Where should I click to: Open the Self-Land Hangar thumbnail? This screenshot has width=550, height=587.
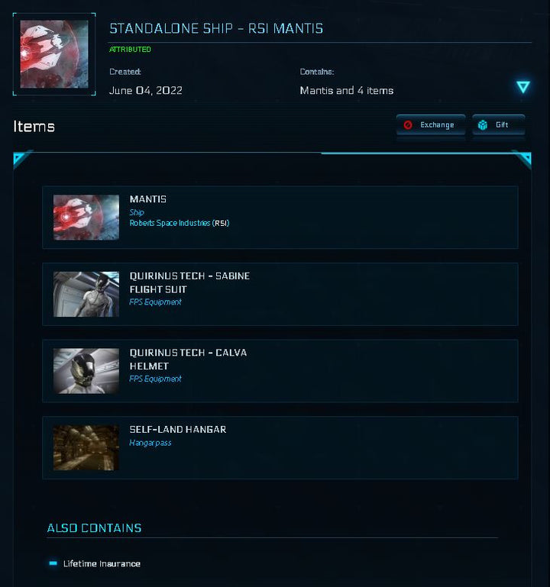[x=86, y=448]
